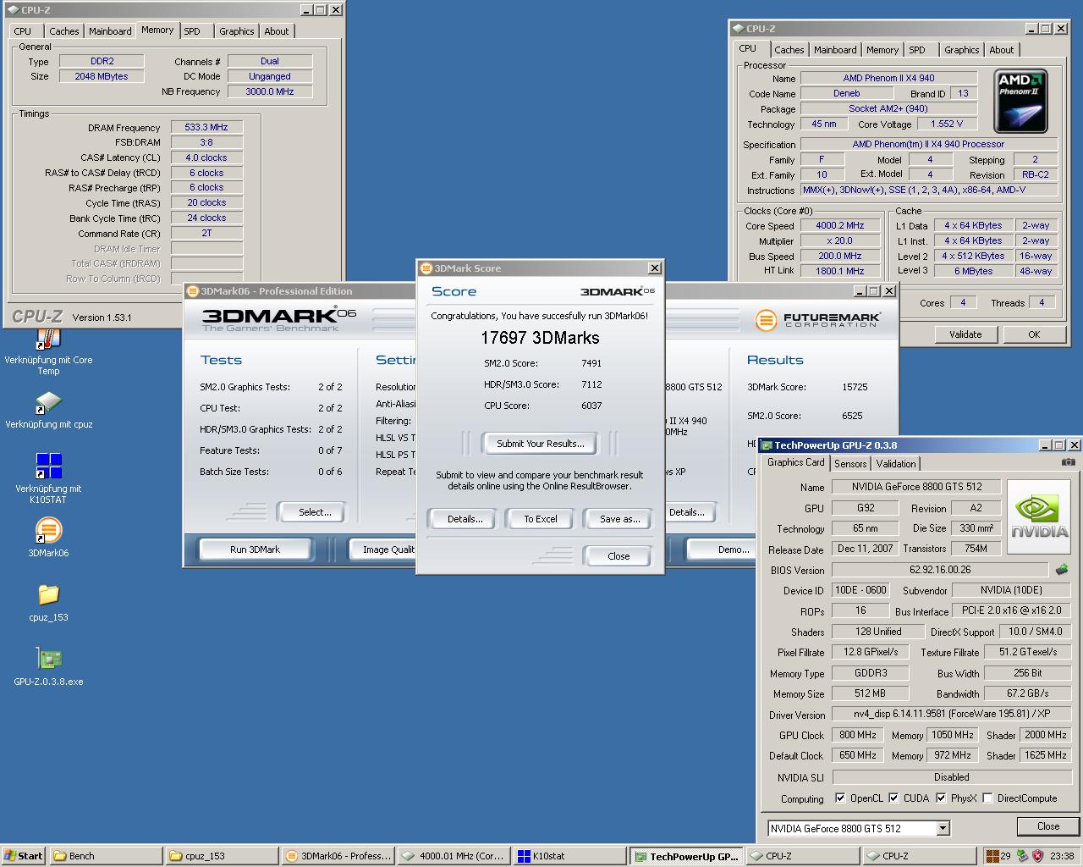Click Save as button in score dialog
This screenshot has height=867, width=1083.
619,519
